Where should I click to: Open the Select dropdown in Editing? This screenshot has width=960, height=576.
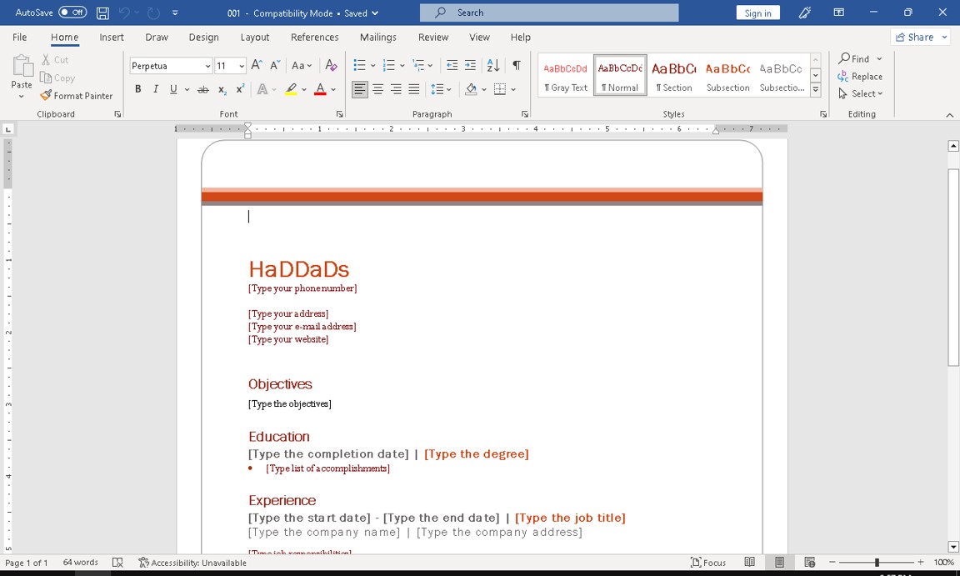(860, 93)
